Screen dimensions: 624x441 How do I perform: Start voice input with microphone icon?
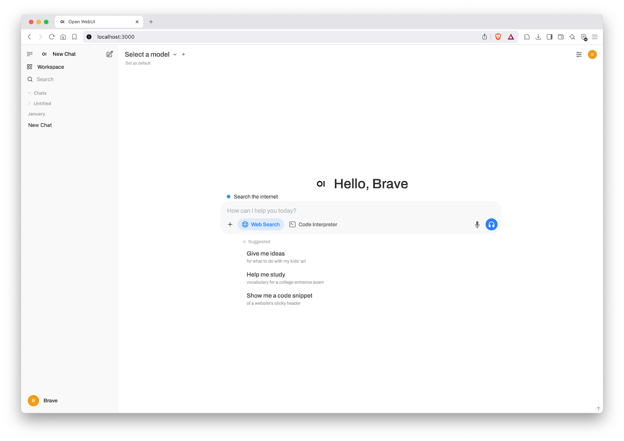point(477,225)
